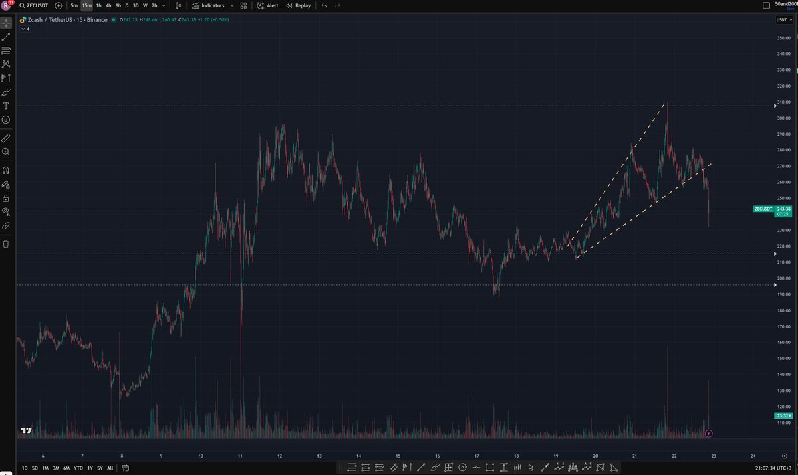Expand the collapsed indicators legend showing 4
Viewport: 798px width, 475px height.
25,29
